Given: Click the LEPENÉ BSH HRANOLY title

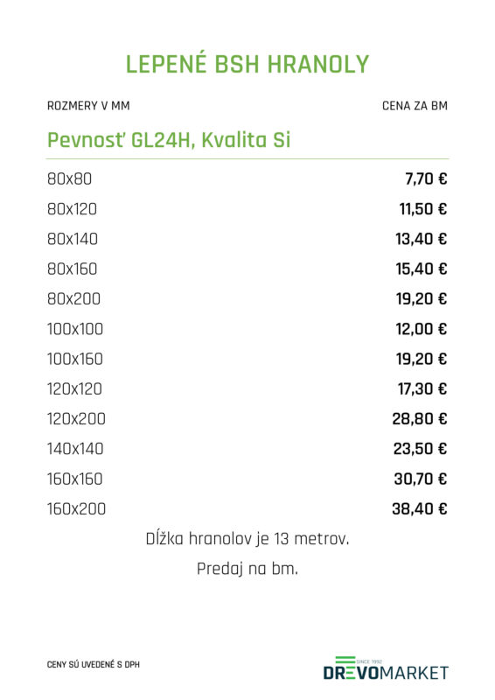Looking at the screenshot, I should tap(247, 64).
